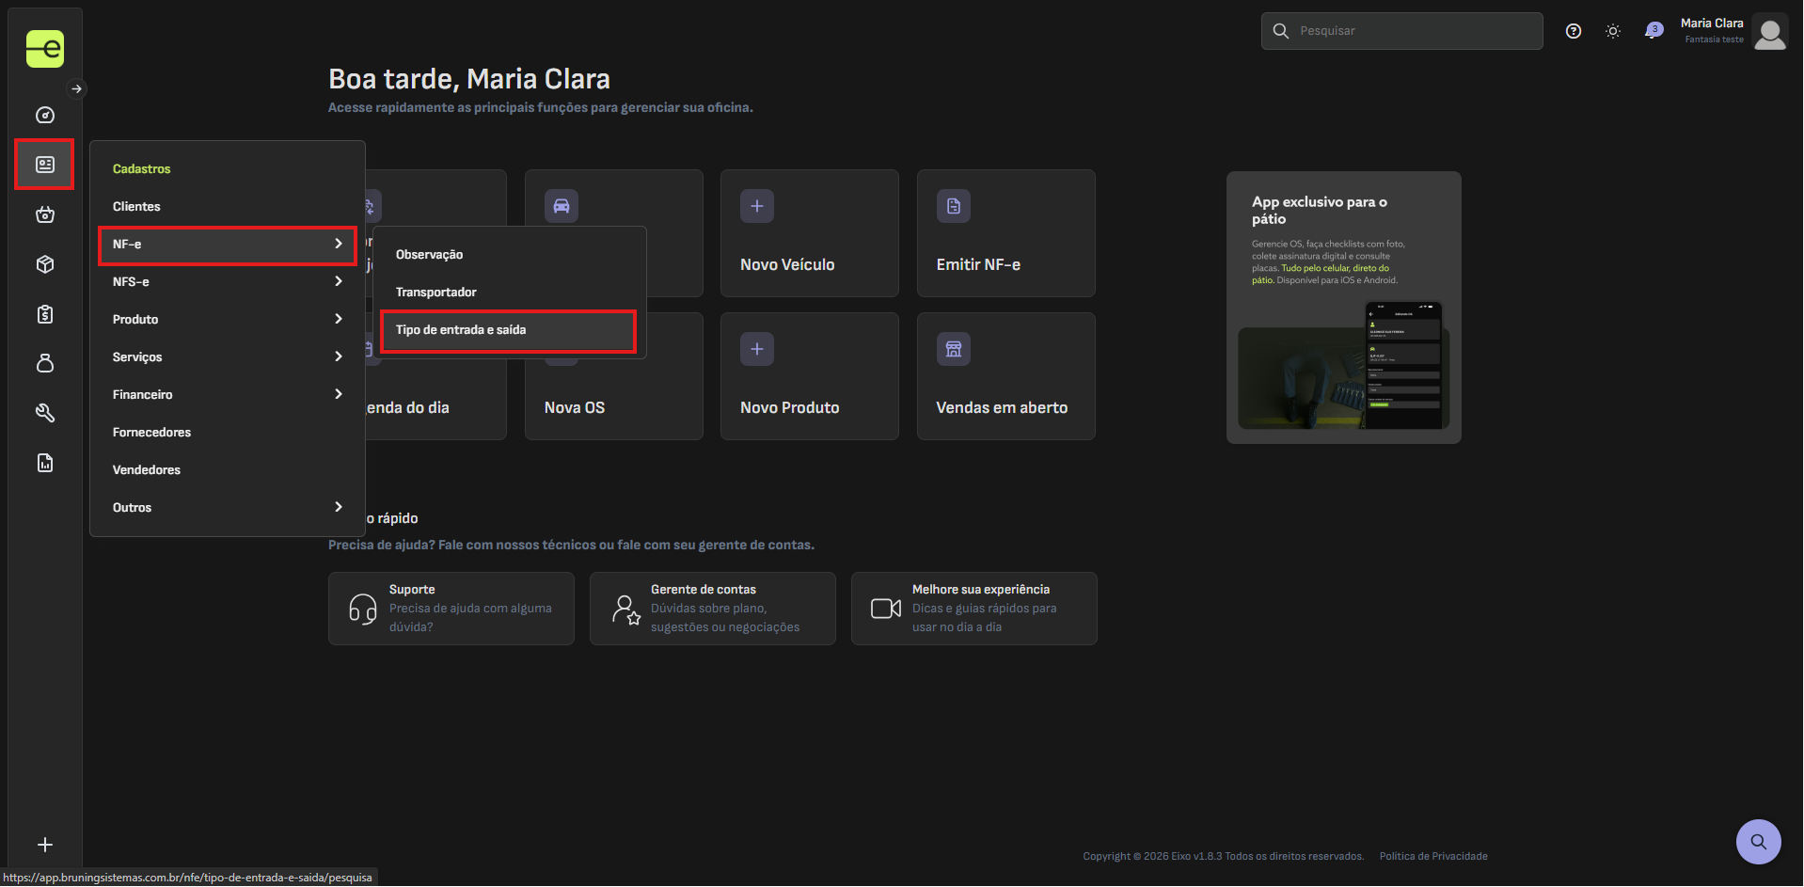Expand Serviços submenu chevron
The height and width of the screenshot is (887, 1804).
pos(339,356)
